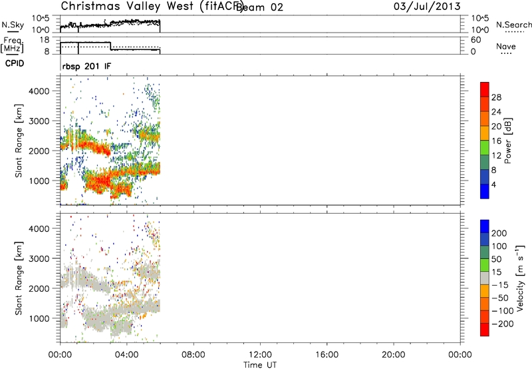Click the 'Beam 02' label

click(x=259, y=7)
